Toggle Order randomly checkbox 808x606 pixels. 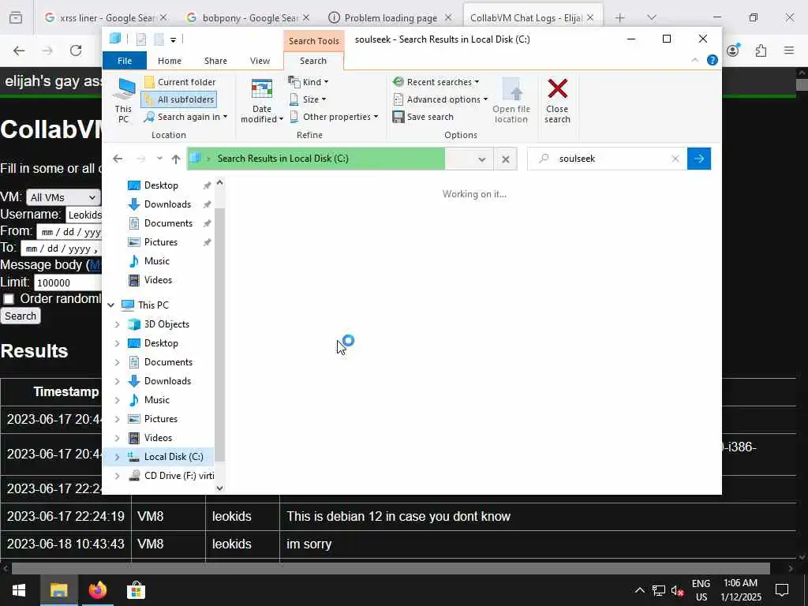click(9, 299)
